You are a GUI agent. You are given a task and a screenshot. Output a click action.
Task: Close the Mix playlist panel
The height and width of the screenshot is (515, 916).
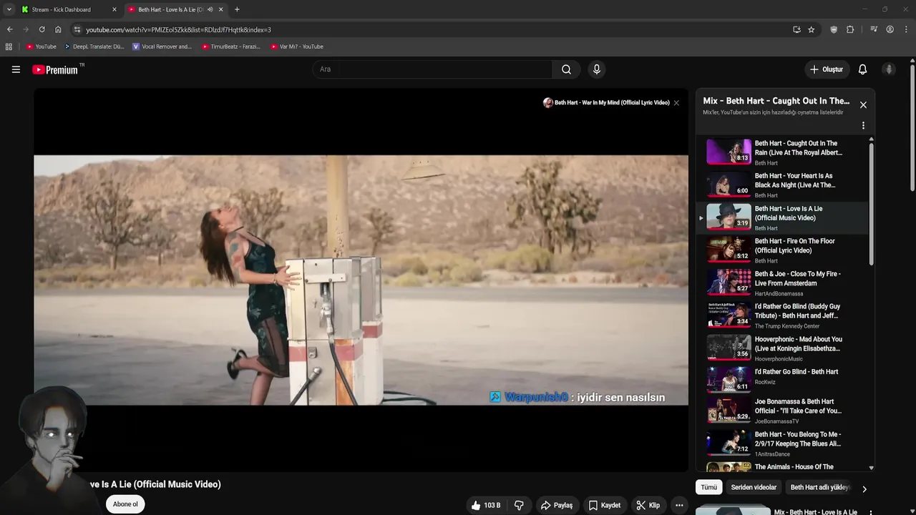[863, 104]
